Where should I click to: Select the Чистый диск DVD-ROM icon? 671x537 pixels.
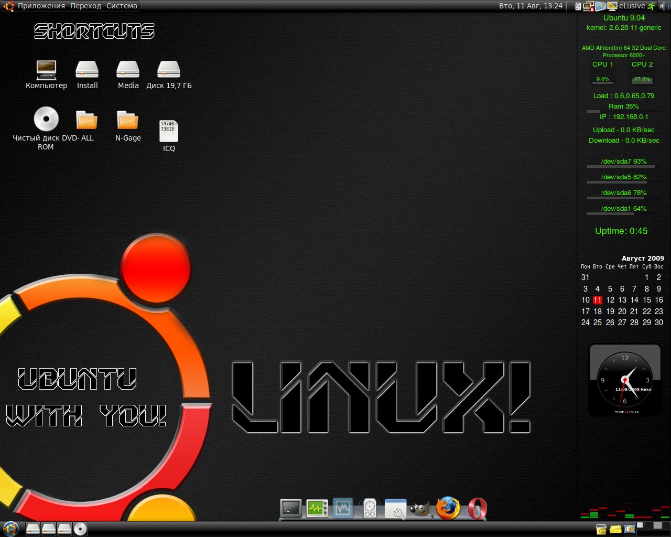(46, 128)
